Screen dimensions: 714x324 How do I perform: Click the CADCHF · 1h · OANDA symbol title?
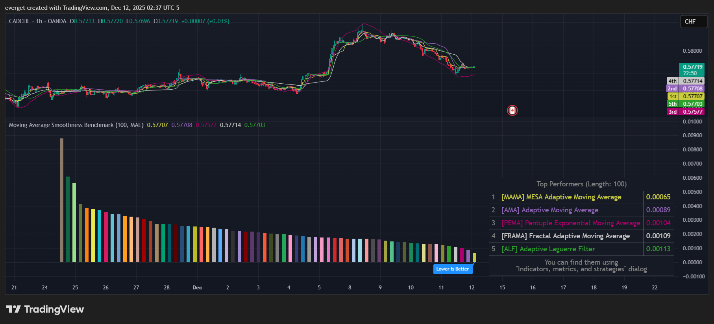(38, 21)
